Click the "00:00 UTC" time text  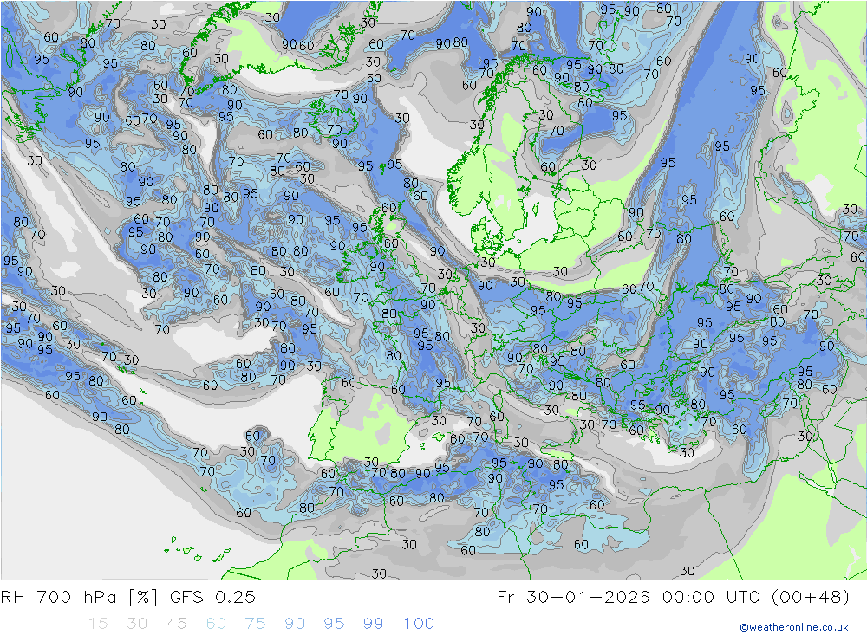click(x=712, y=598)
